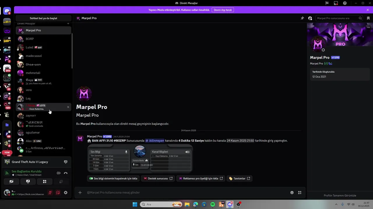Open voice connection signal details
Viewport: 373px width, 209px height.
click(x=7, y=173)
